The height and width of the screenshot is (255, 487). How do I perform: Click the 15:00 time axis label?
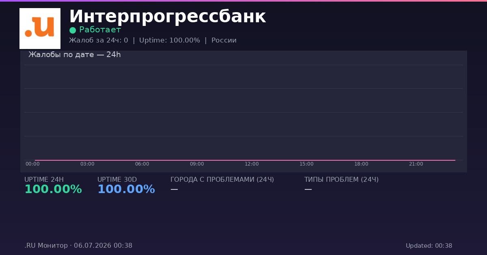(306, 164)
